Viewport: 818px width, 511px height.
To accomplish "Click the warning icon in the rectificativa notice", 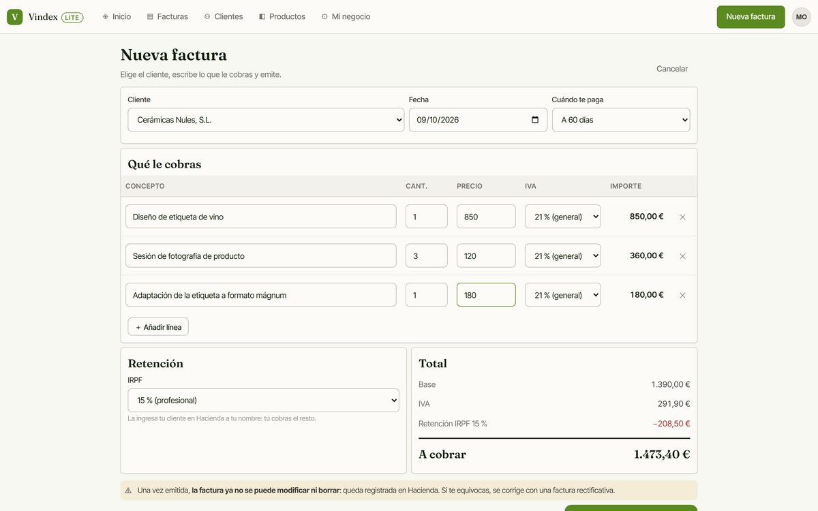I will point(128,490).
